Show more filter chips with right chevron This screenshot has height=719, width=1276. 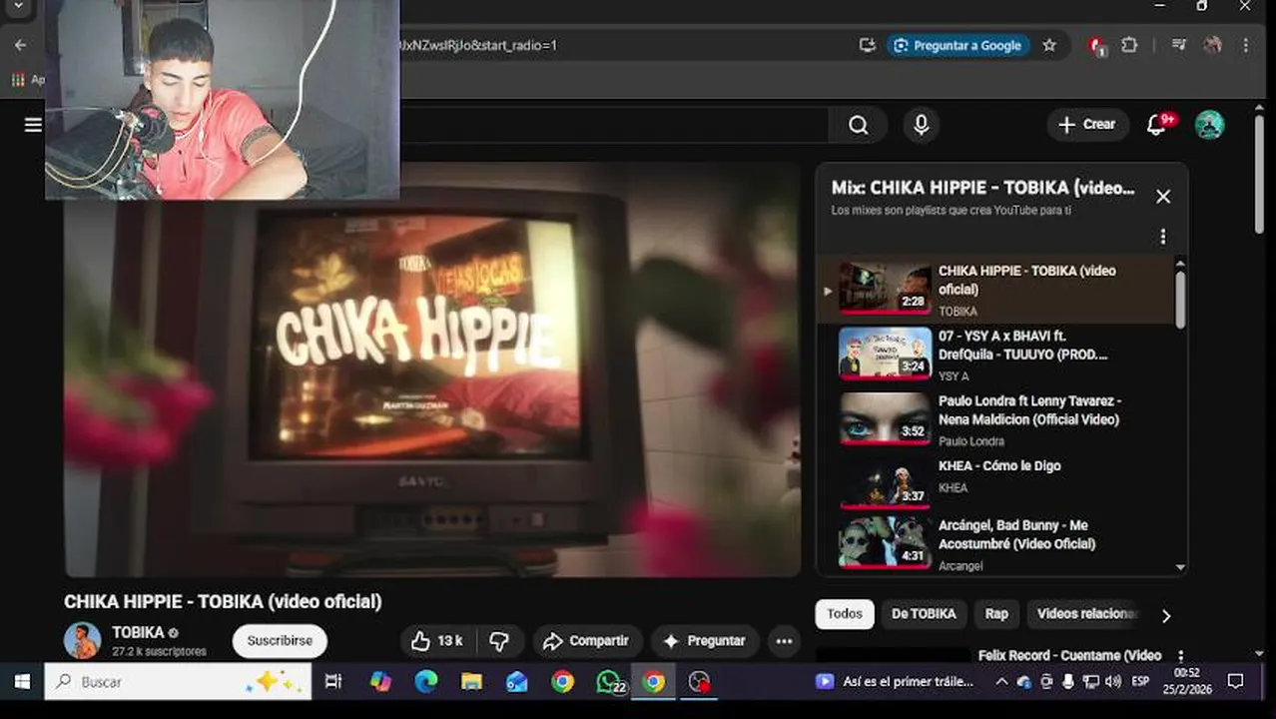coord(1165,615)
